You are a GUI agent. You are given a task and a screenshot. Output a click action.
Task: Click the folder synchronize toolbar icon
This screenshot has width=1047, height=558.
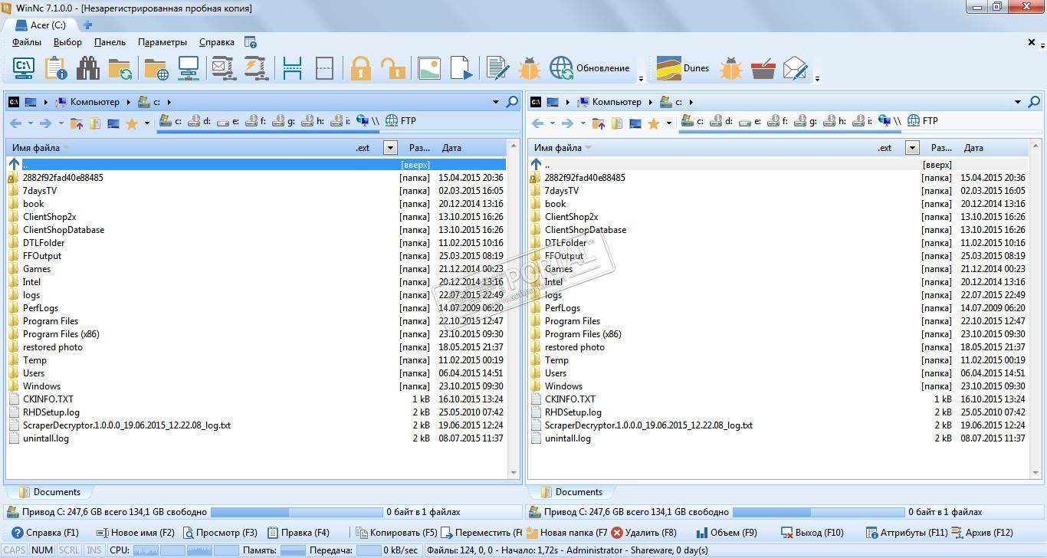(120, 68)
